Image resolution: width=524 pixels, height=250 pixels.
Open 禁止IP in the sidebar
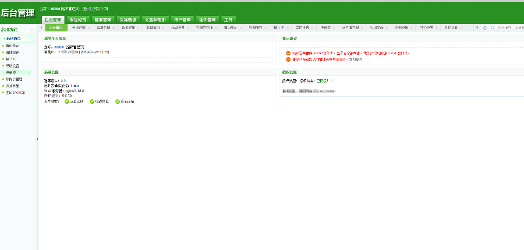(11, 59)
